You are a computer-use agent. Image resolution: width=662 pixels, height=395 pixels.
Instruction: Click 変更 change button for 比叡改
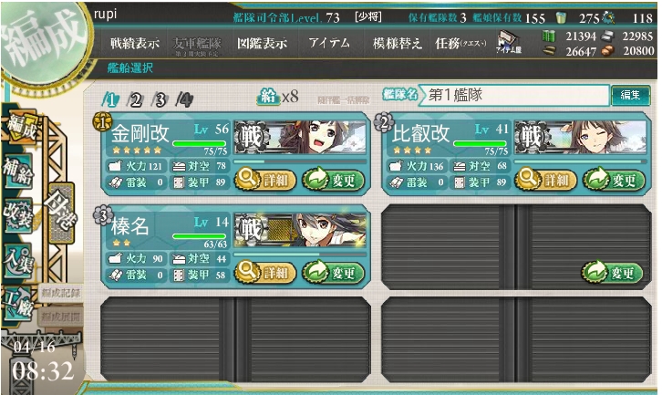pos(615,180)
